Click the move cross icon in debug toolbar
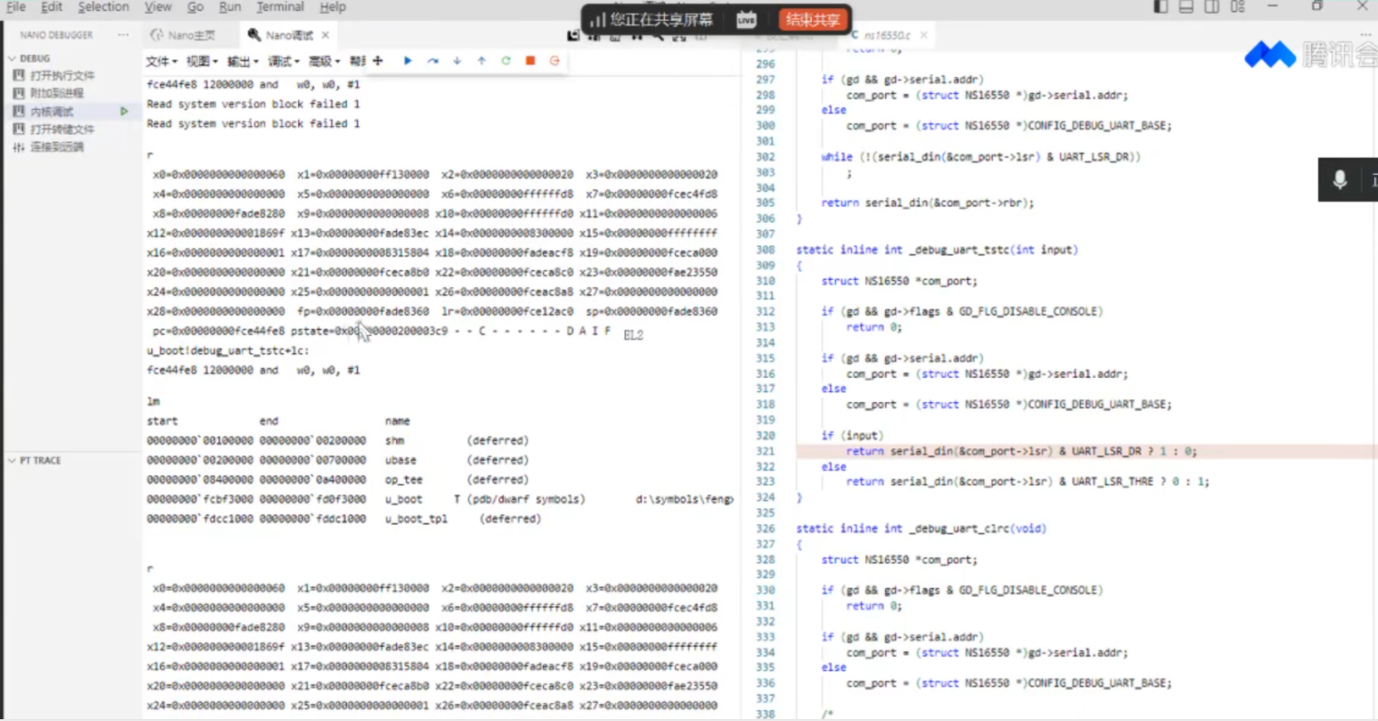This screenshot has height=721, width=1378. coord(378,61)
